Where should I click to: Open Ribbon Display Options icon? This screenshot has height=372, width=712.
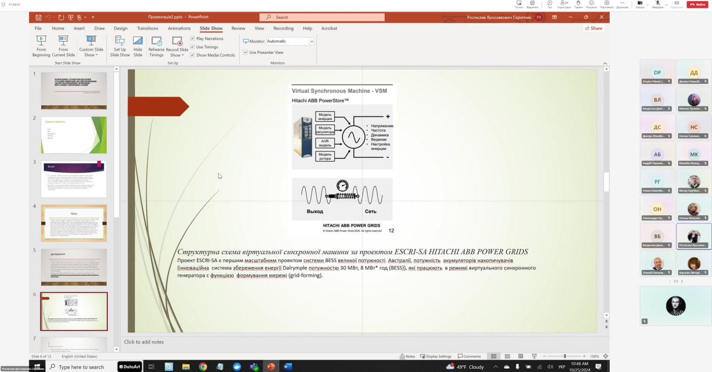click(555, 17)
